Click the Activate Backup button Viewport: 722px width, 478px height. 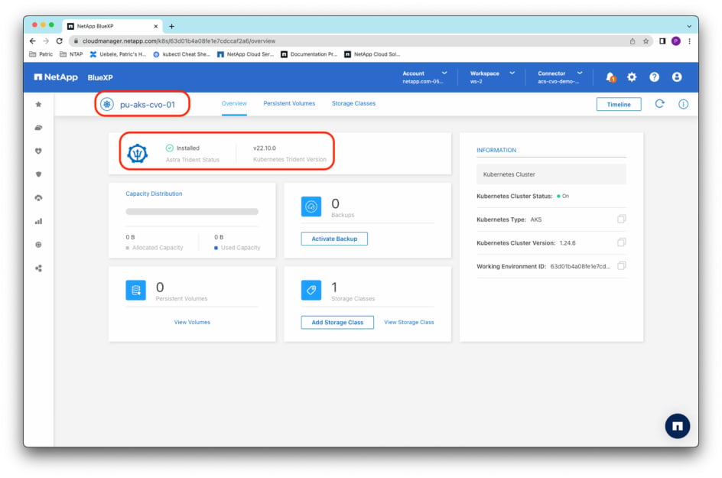pos(334,239)
